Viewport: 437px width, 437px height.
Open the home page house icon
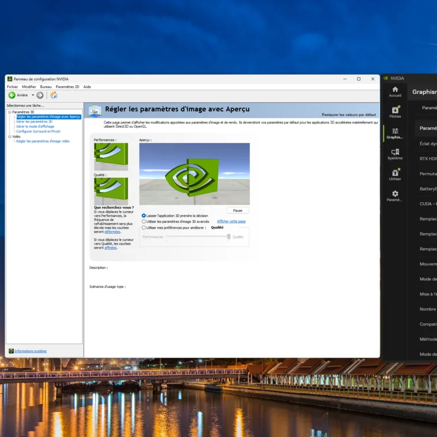(54, 95)
